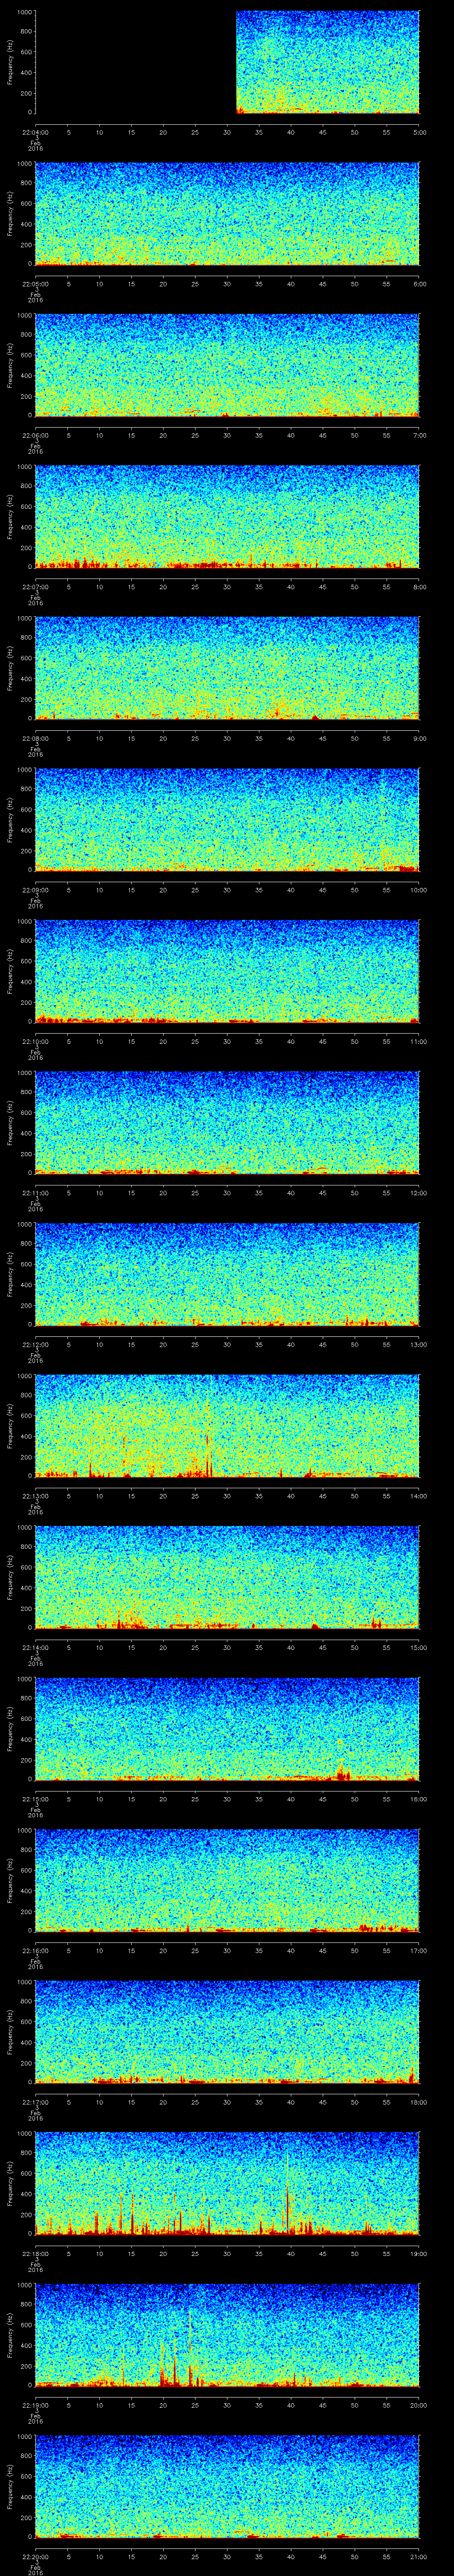Image resolution: width=454 pixels, height=2576 pixels.
Task: Click the 22:14:00 start time label
Action: click(35, 1647)
